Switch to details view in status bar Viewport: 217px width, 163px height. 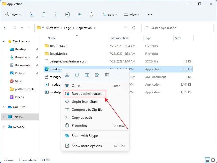tap(208, 160)
